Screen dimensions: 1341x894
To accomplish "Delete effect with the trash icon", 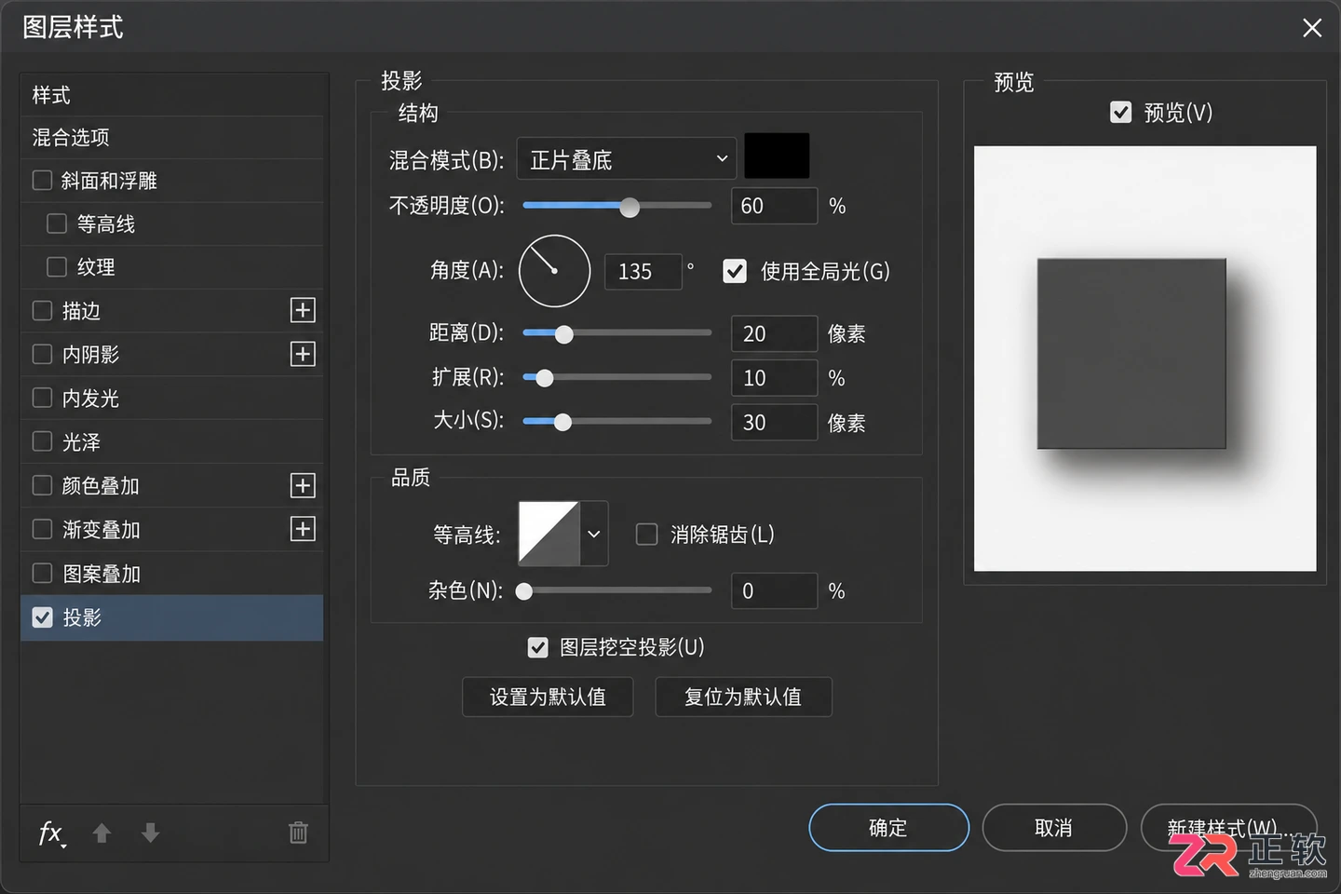I will point(298,833).
